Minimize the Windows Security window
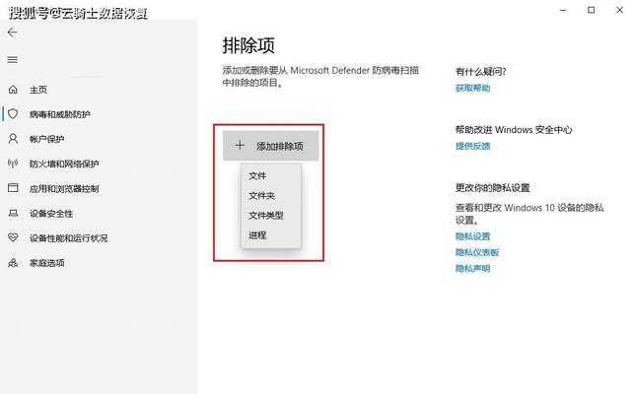 [x=563, y=10]
